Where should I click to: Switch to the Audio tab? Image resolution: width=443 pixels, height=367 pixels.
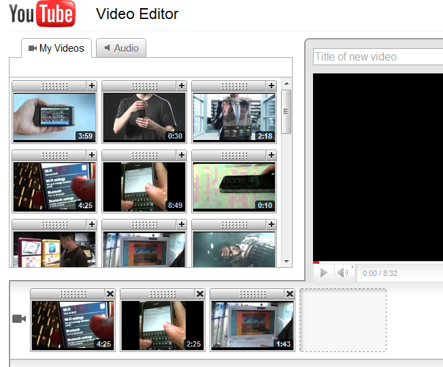pos(121,48)
